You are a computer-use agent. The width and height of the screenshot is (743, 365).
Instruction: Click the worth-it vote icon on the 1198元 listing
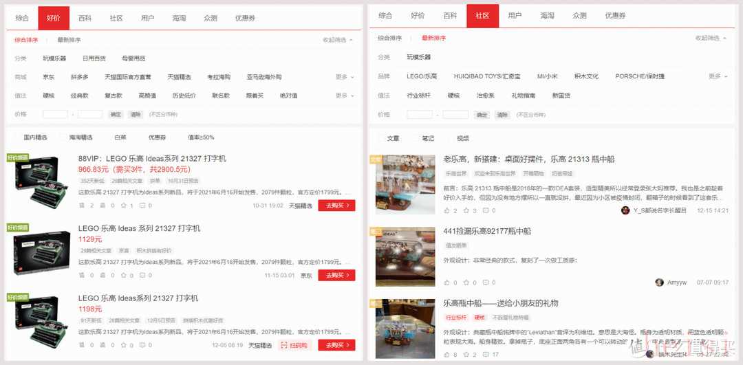pos(81,345)
